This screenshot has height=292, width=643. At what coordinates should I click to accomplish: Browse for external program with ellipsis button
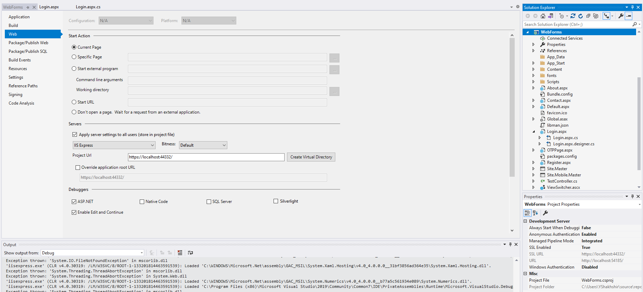tap(334, 70)
